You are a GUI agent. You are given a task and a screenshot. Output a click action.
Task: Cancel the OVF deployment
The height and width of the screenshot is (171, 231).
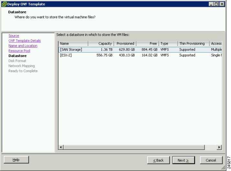[x=211, y=160]
